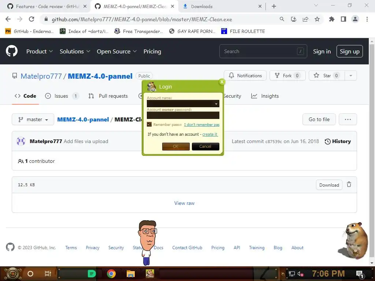Screen dimensions: 375x281
Task: Click the Cortana circle on taskbar
Action: (30, 274)
